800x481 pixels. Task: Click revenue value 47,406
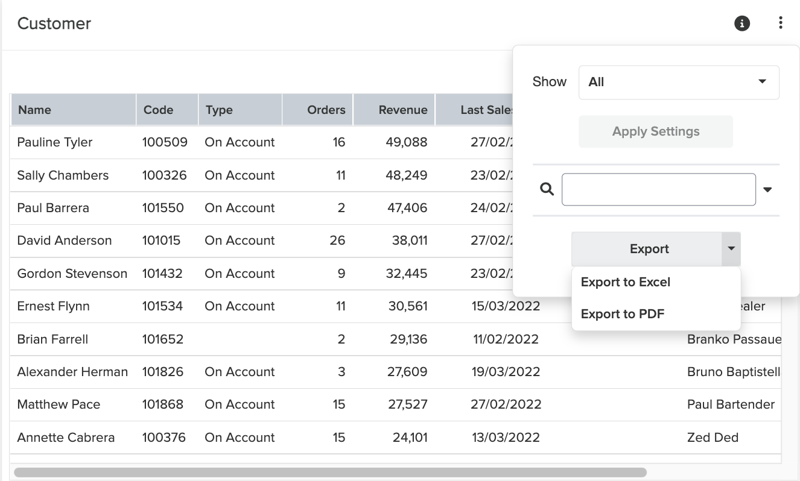[x=407, y=208]
